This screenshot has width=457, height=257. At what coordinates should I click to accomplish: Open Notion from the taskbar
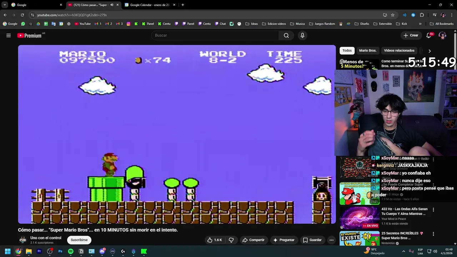coord(81,251)
